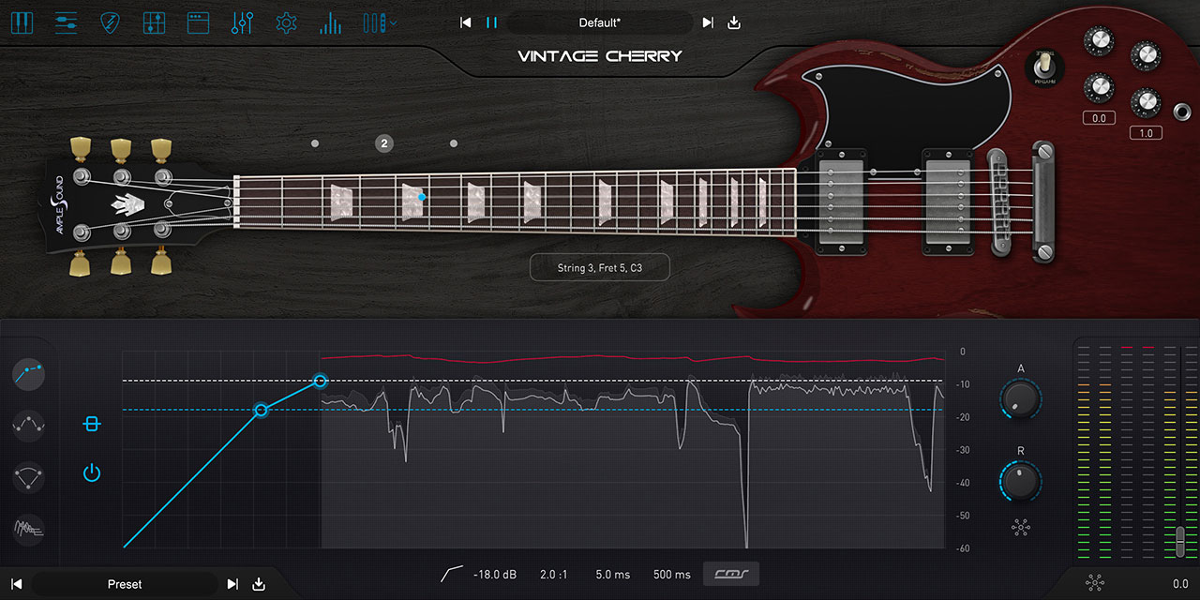This screenshot has height=600, width=1200.
Task: Click the R release knob
Action: (x=1021, y=481)
